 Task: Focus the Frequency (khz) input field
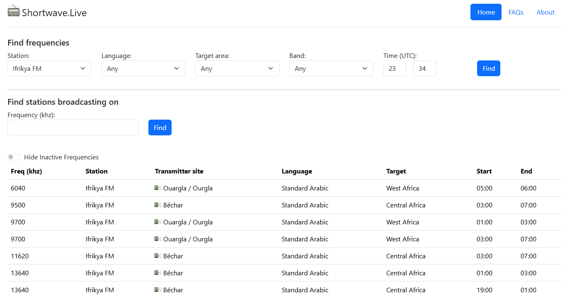tap(73, 128)
